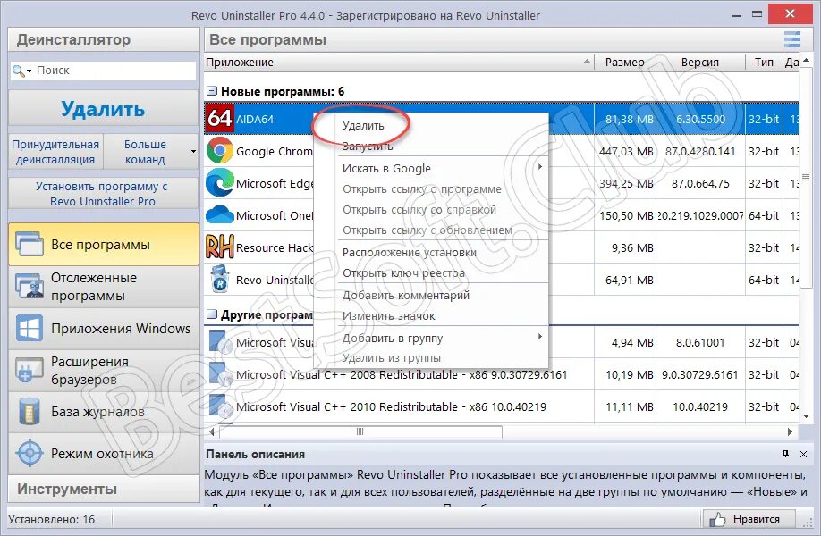The height and width of the screenshot is (536, 821).
Task: Click the horizontal scrollbar right arrow
Action: (790, 432)
